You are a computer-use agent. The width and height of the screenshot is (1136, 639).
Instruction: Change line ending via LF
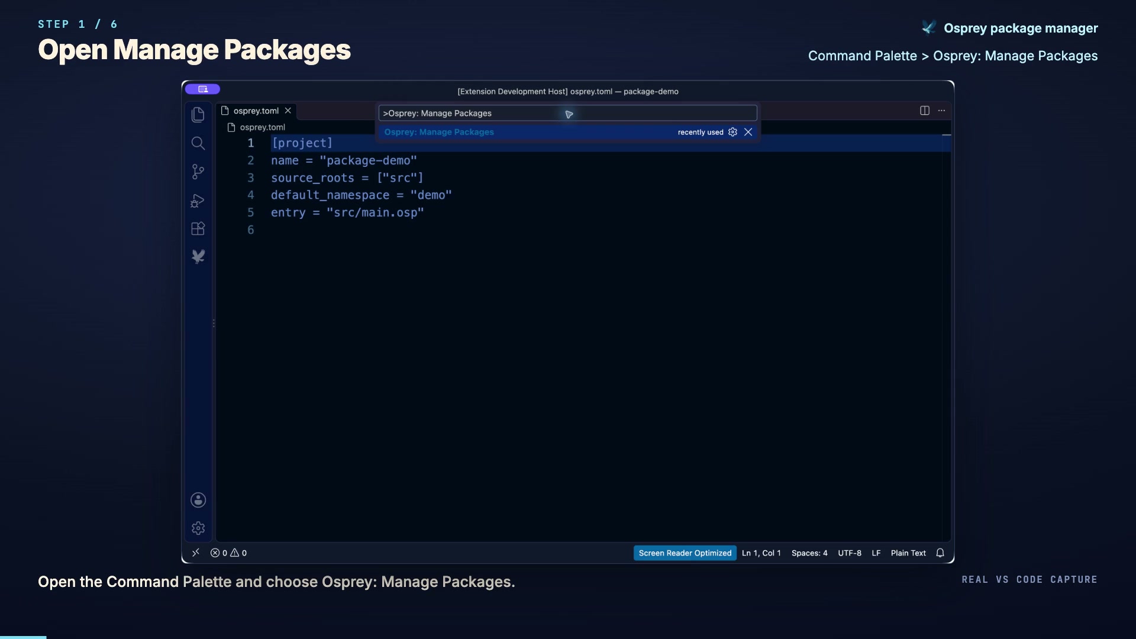[x=876, y=553]
